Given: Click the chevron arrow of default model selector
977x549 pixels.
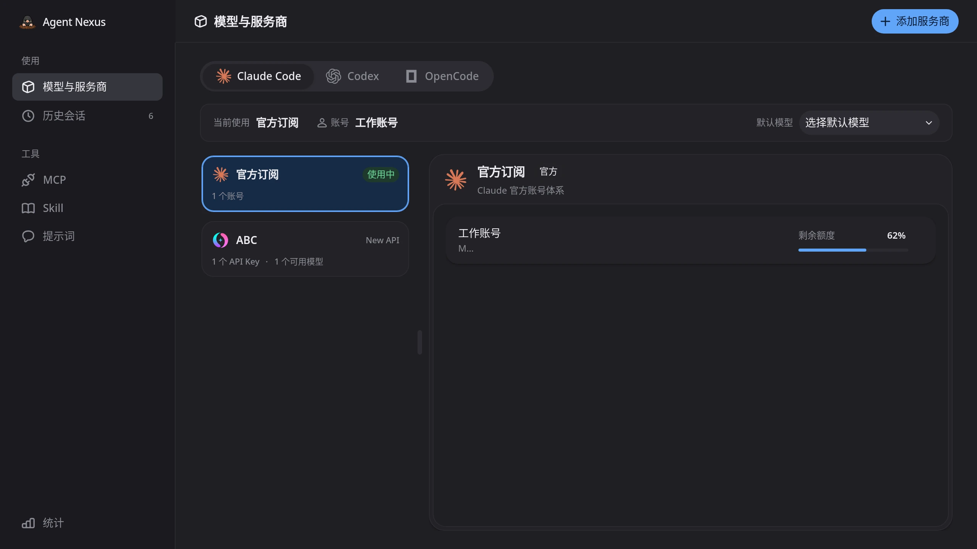Looking at the screenshot, I should pos(929,123).
